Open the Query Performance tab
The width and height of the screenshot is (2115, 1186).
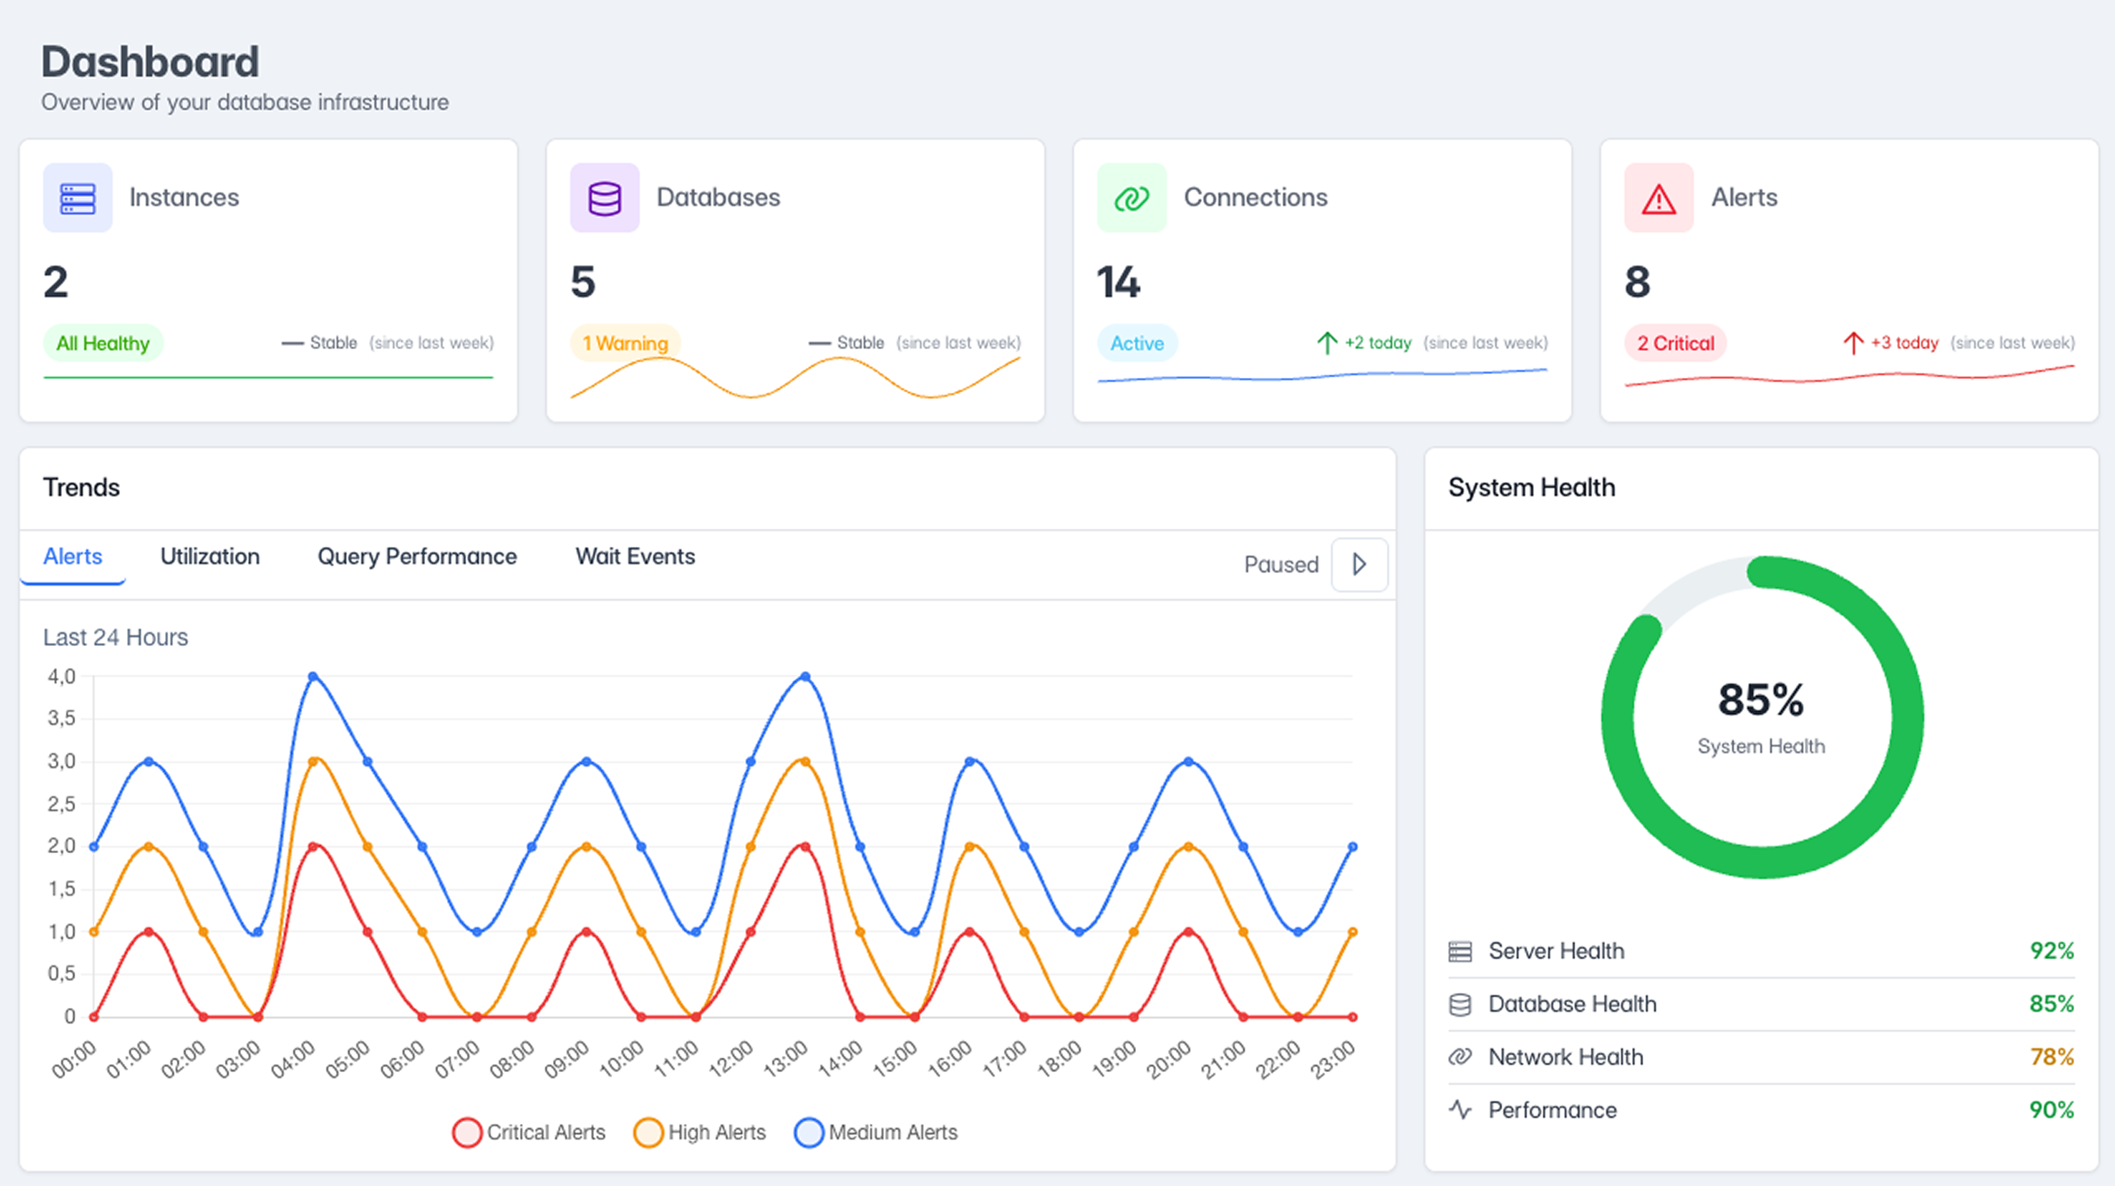pyautogui.click(x=417, y=556)
